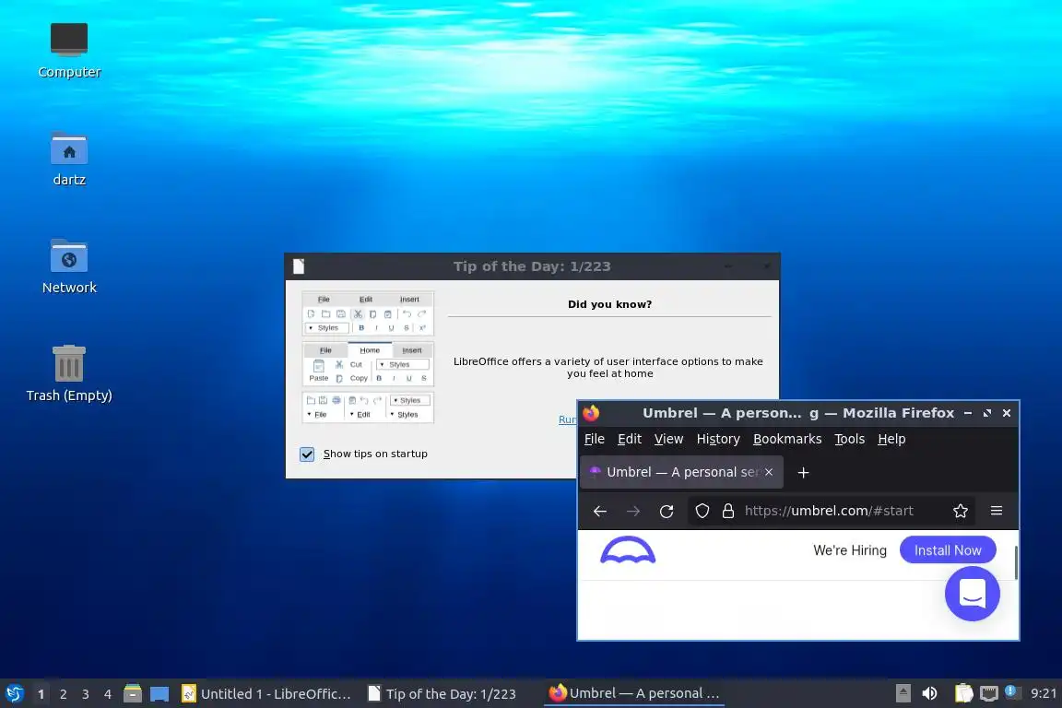Screen dimensions: 1062x708
Task: Open the Firefox View menu
Action: (x=668, y=439)
